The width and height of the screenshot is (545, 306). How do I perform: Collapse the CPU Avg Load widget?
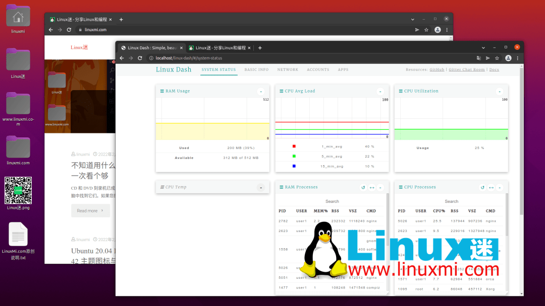(x=380, y=92)
